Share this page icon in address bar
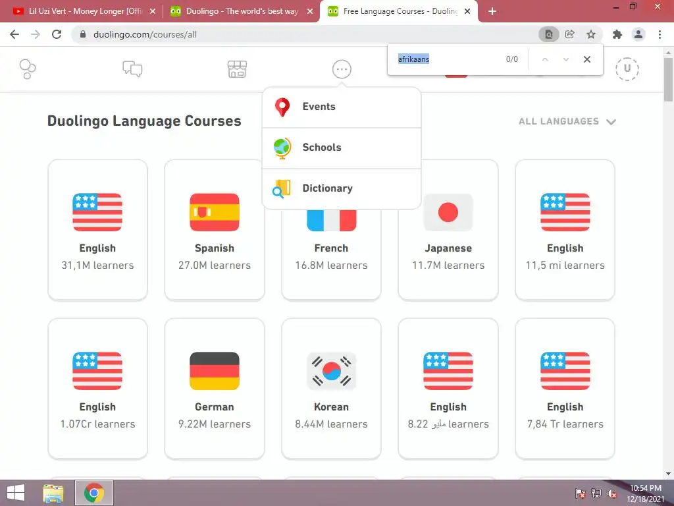This screenshot has height=506, width=674. [x=570, y=34]
